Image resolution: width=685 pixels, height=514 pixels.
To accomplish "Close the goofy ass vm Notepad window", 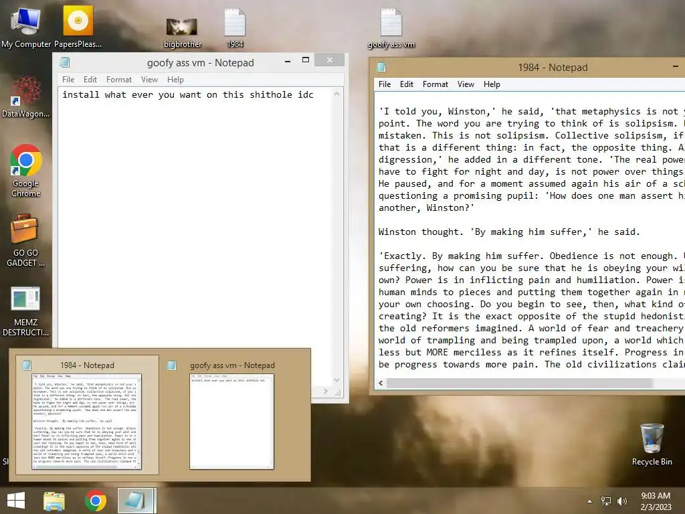I will [330, 60].
